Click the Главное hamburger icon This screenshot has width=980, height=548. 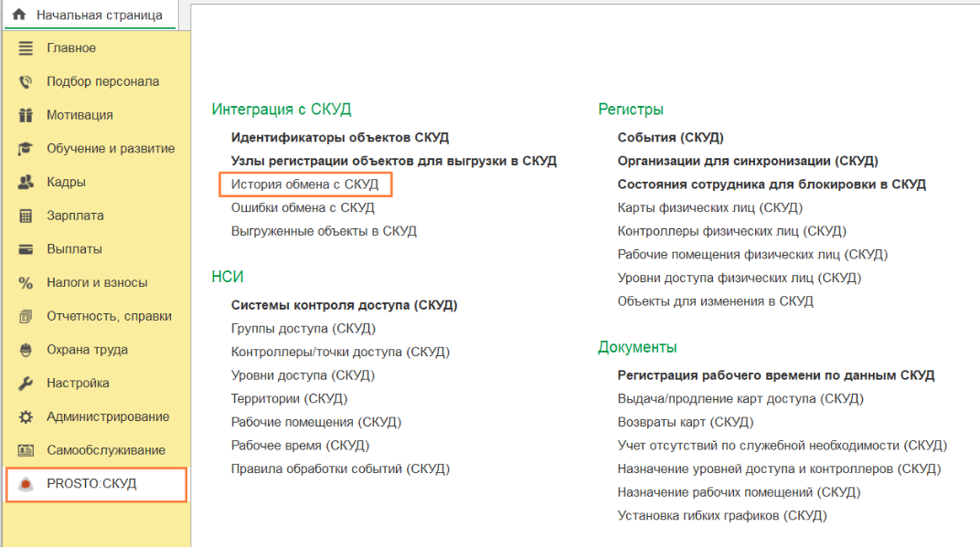[26, 48]
